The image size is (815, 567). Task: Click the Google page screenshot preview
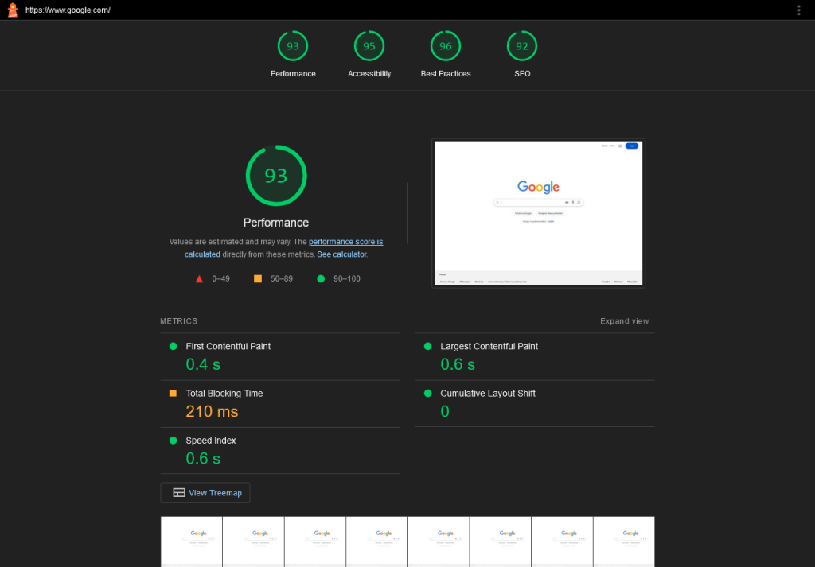tap(538, 213)
